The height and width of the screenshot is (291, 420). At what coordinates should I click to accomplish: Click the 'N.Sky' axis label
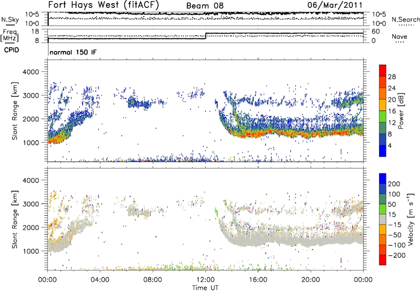[x=10, y=19]
